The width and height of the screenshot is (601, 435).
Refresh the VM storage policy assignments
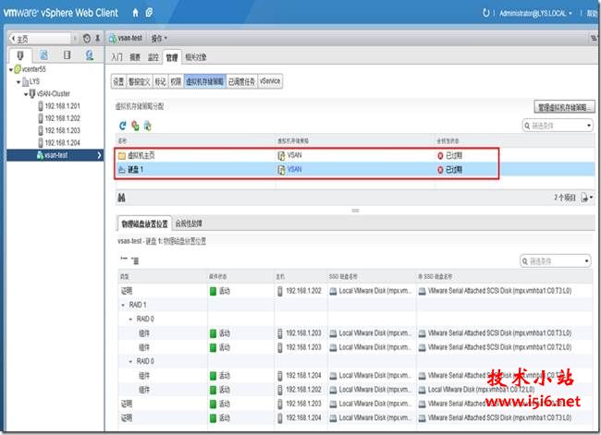pyautogui.click(x=123, y=126)
